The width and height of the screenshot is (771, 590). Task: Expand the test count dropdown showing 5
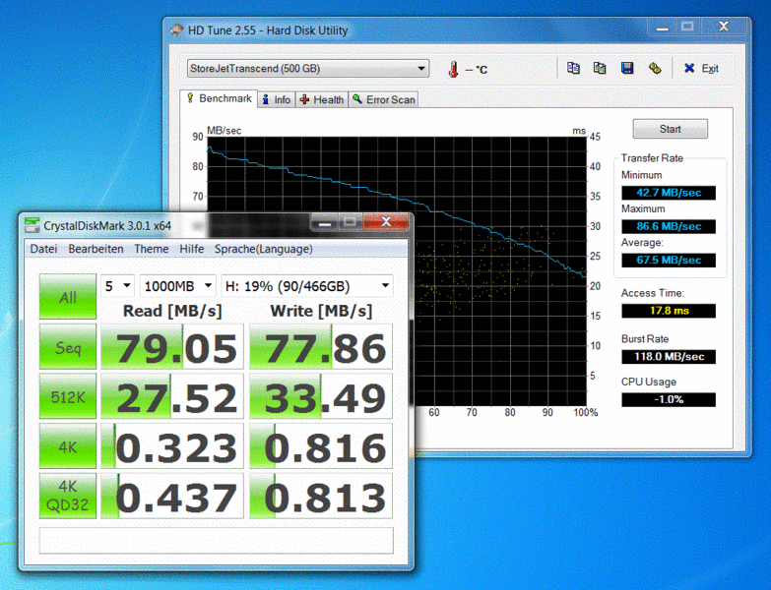pyautogui.click(x=118, y=286)
